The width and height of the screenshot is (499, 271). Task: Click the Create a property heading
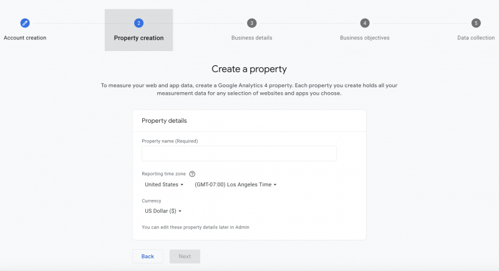tap(249, 69)
